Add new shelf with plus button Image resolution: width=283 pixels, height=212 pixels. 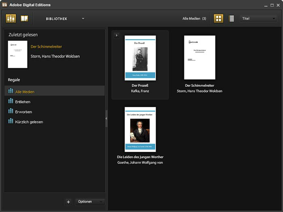(68, 202)
